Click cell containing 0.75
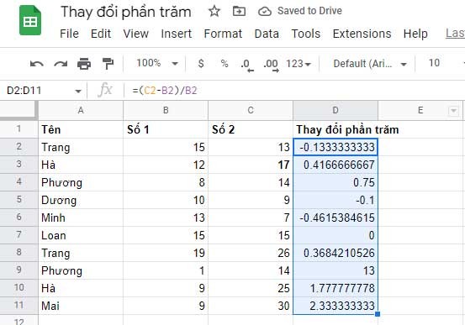465x325 pixels. click(336, 182)
